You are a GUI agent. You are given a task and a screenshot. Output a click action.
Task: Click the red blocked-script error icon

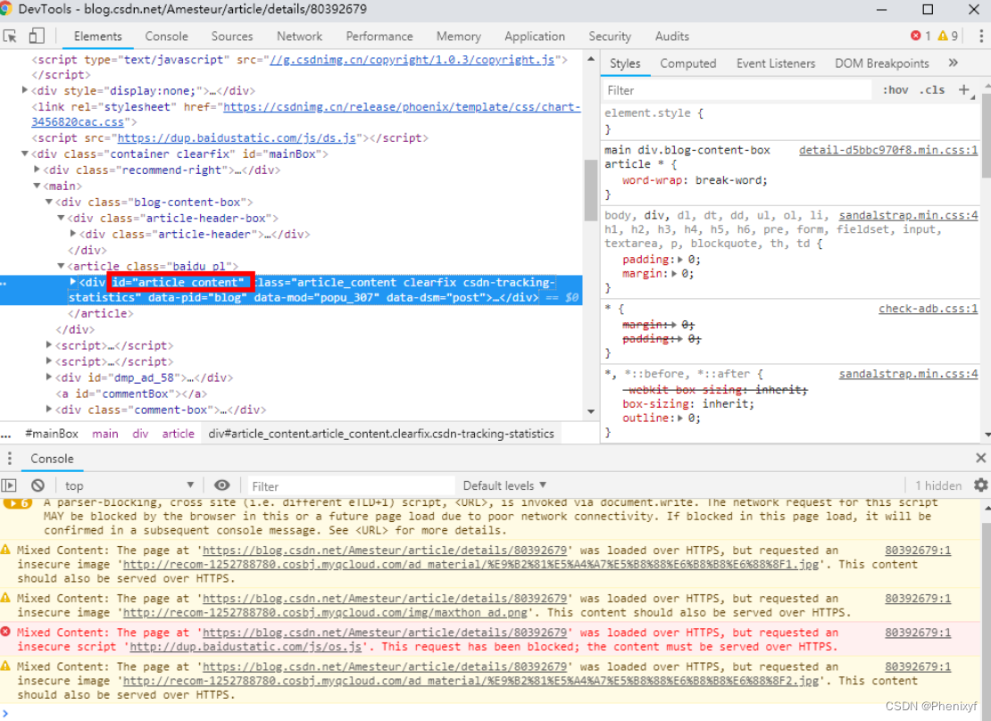click(5, 632)
